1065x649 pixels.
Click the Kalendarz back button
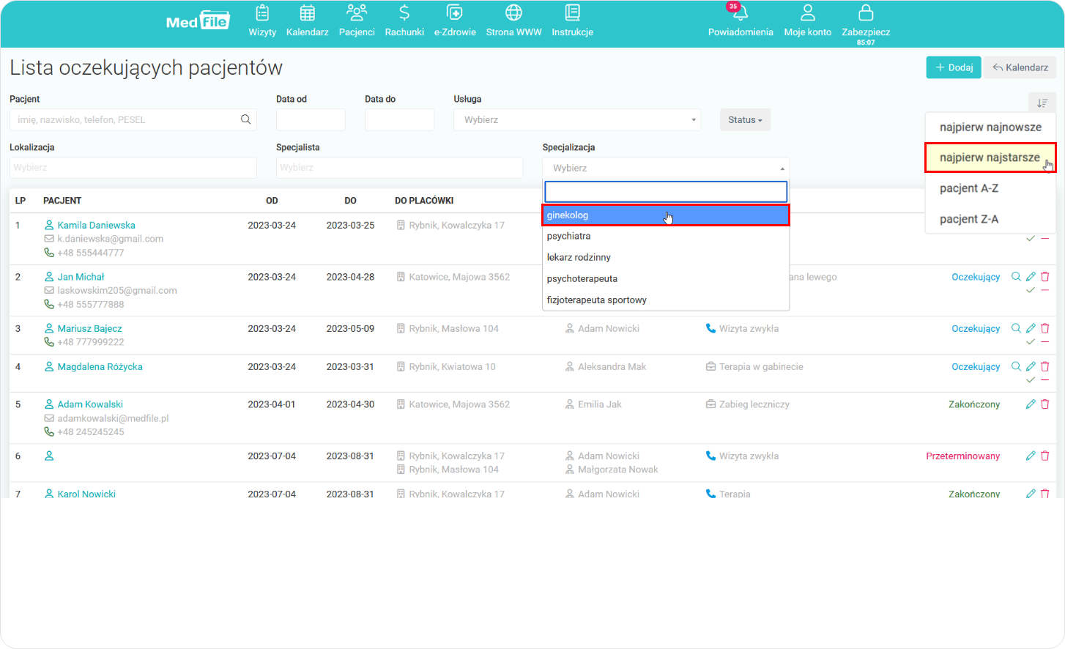click(1020, 67)
